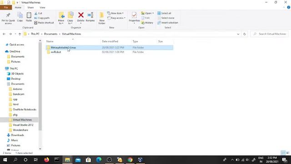The width and height of the screenshot is (291, 164).
Task: Go up one folder level
Action: tap(20, 34)
